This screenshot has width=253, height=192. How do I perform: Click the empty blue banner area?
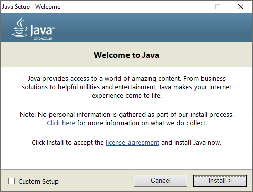151,27
